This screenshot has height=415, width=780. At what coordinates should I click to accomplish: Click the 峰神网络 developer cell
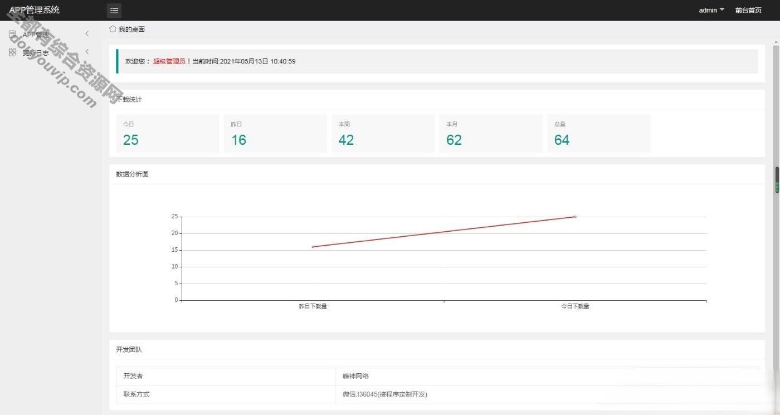[x=547, y=376]
